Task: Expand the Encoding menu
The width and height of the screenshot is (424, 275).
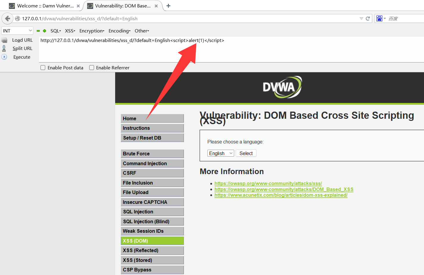Action: [x=120, y=31]
